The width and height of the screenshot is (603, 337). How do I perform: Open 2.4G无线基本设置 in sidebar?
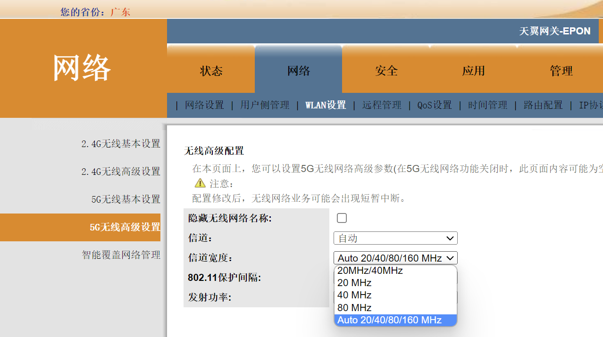click(121, 144)
